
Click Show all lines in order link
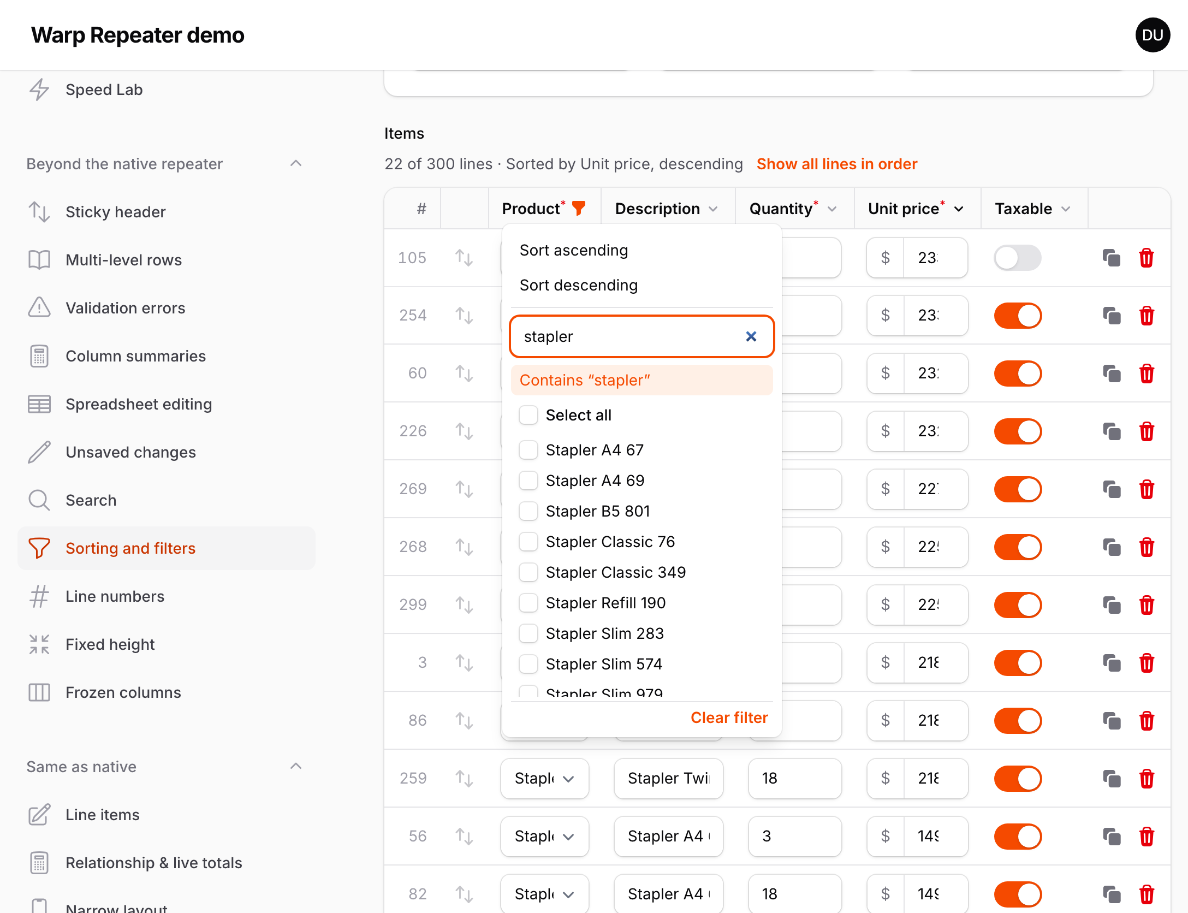836,164
